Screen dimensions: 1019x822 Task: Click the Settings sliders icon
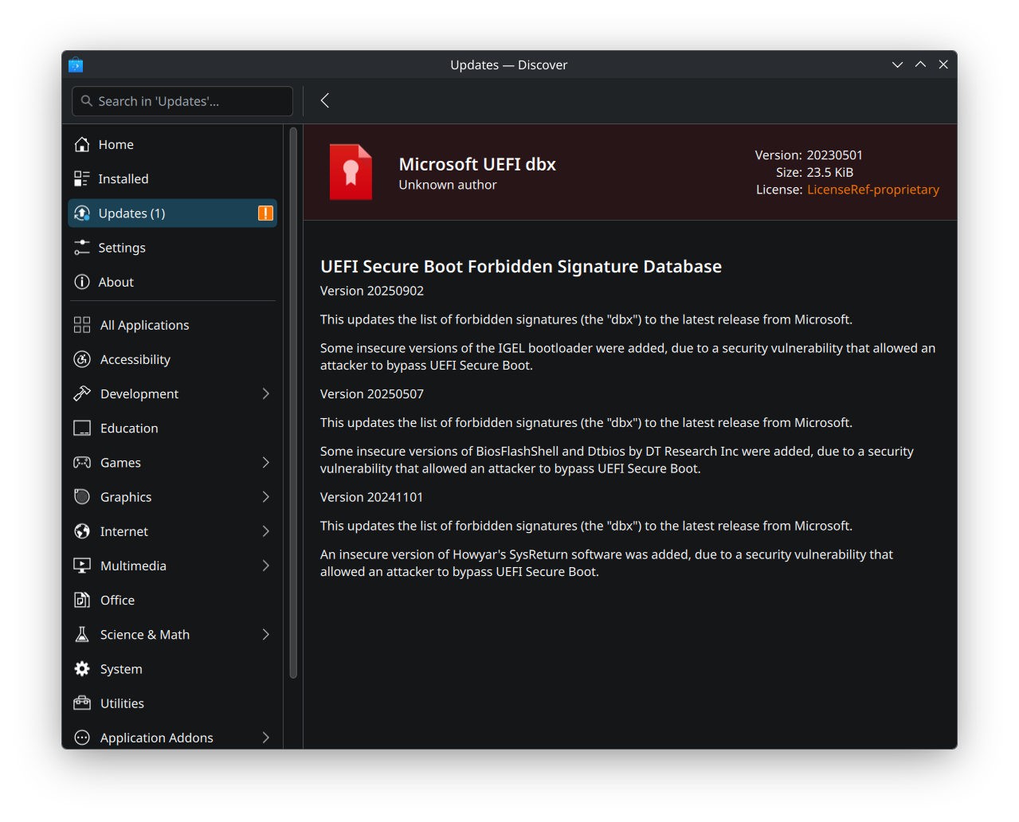tap(81, 248)
